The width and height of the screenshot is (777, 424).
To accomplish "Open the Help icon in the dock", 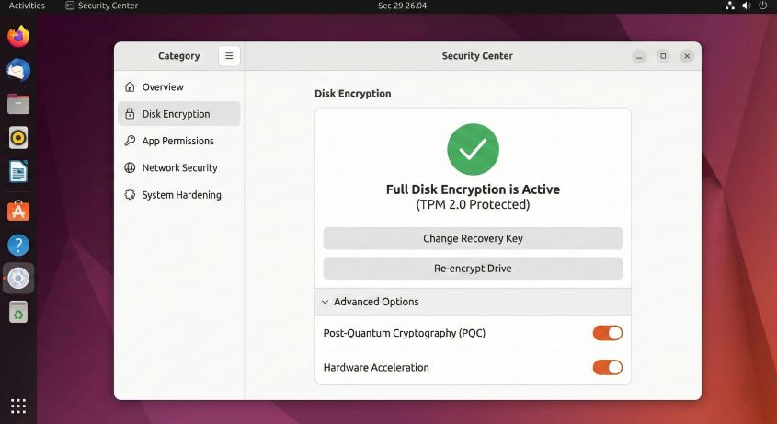I will [18, 245].
